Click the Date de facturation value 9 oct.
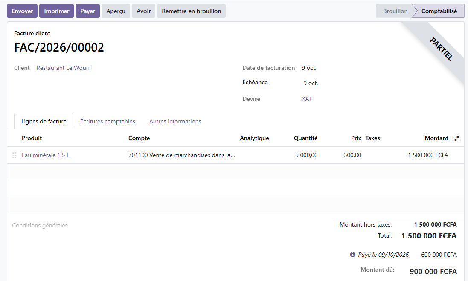Image resolution: width=468 pixels, height=281 pixels. (x=309, y=68)
